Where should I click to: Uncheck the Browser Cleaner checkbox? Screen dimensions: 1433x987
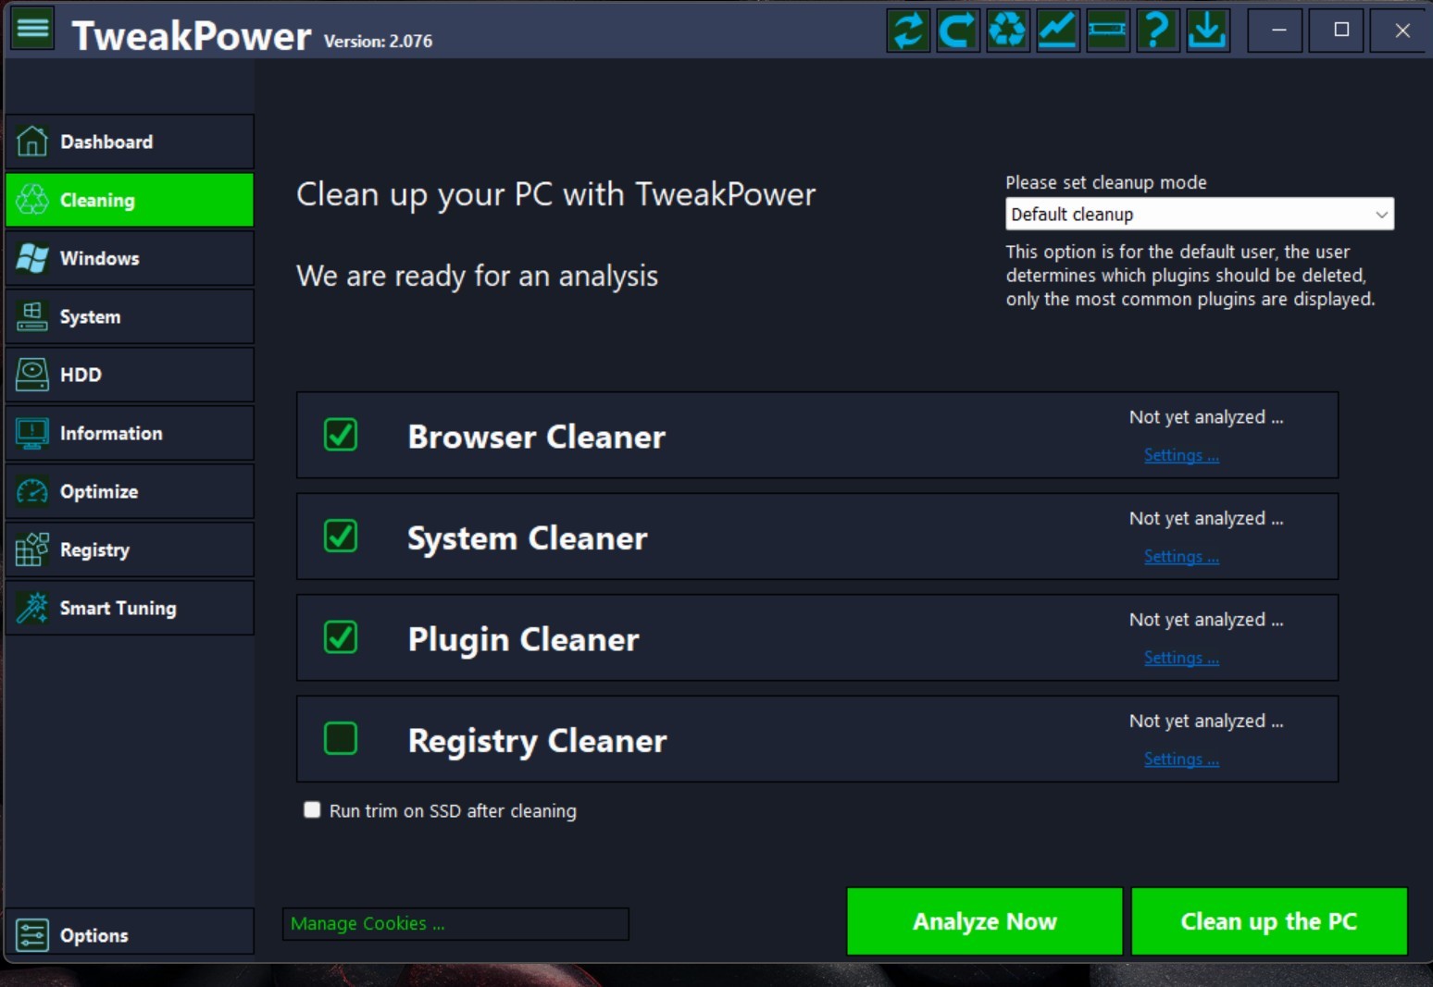coord(341,435)
